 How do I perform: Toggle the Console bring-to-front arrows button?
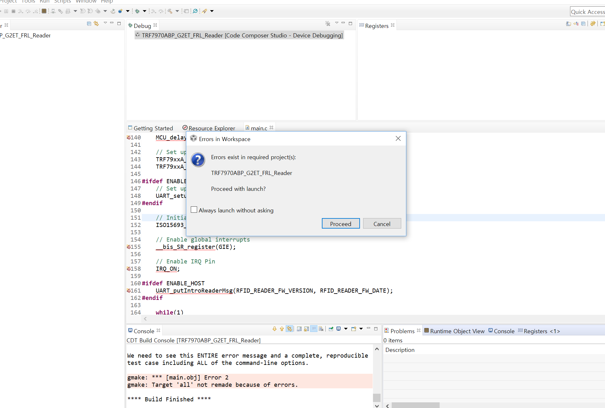[x=289, y=329]
